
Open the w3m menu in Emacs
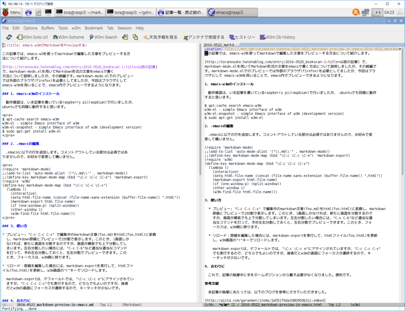tap(76, 28)
